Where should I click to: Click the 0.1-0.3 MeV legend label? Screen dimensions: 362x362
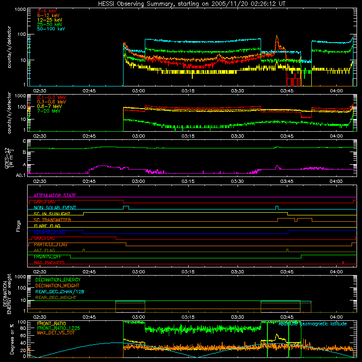(x=52, y=97)
